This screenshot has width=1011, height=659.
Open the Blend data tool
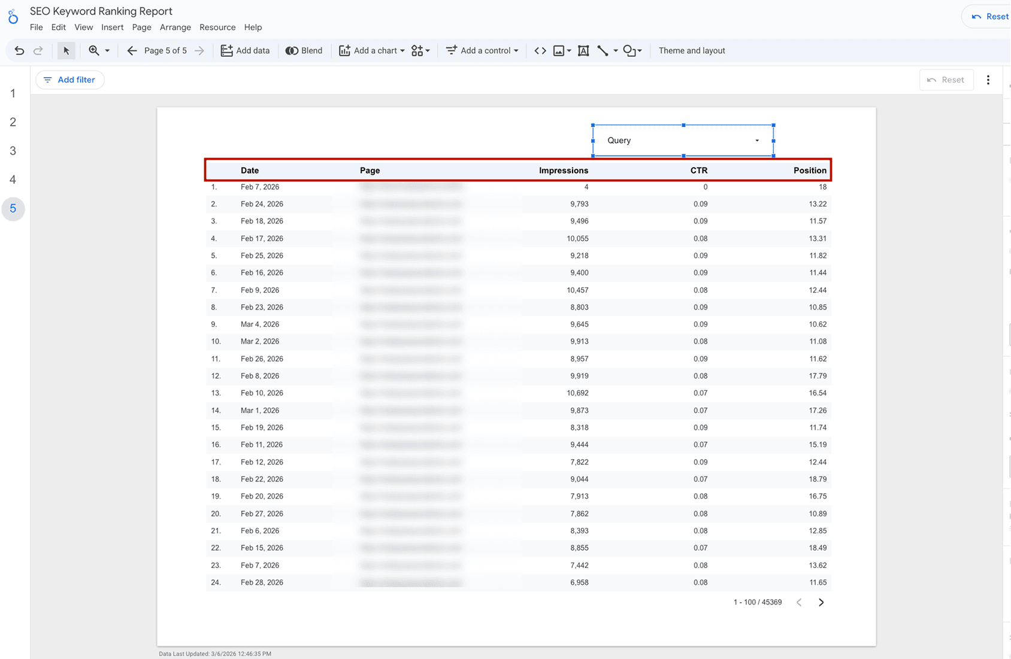pyautogui.click(x=304, y=50)
